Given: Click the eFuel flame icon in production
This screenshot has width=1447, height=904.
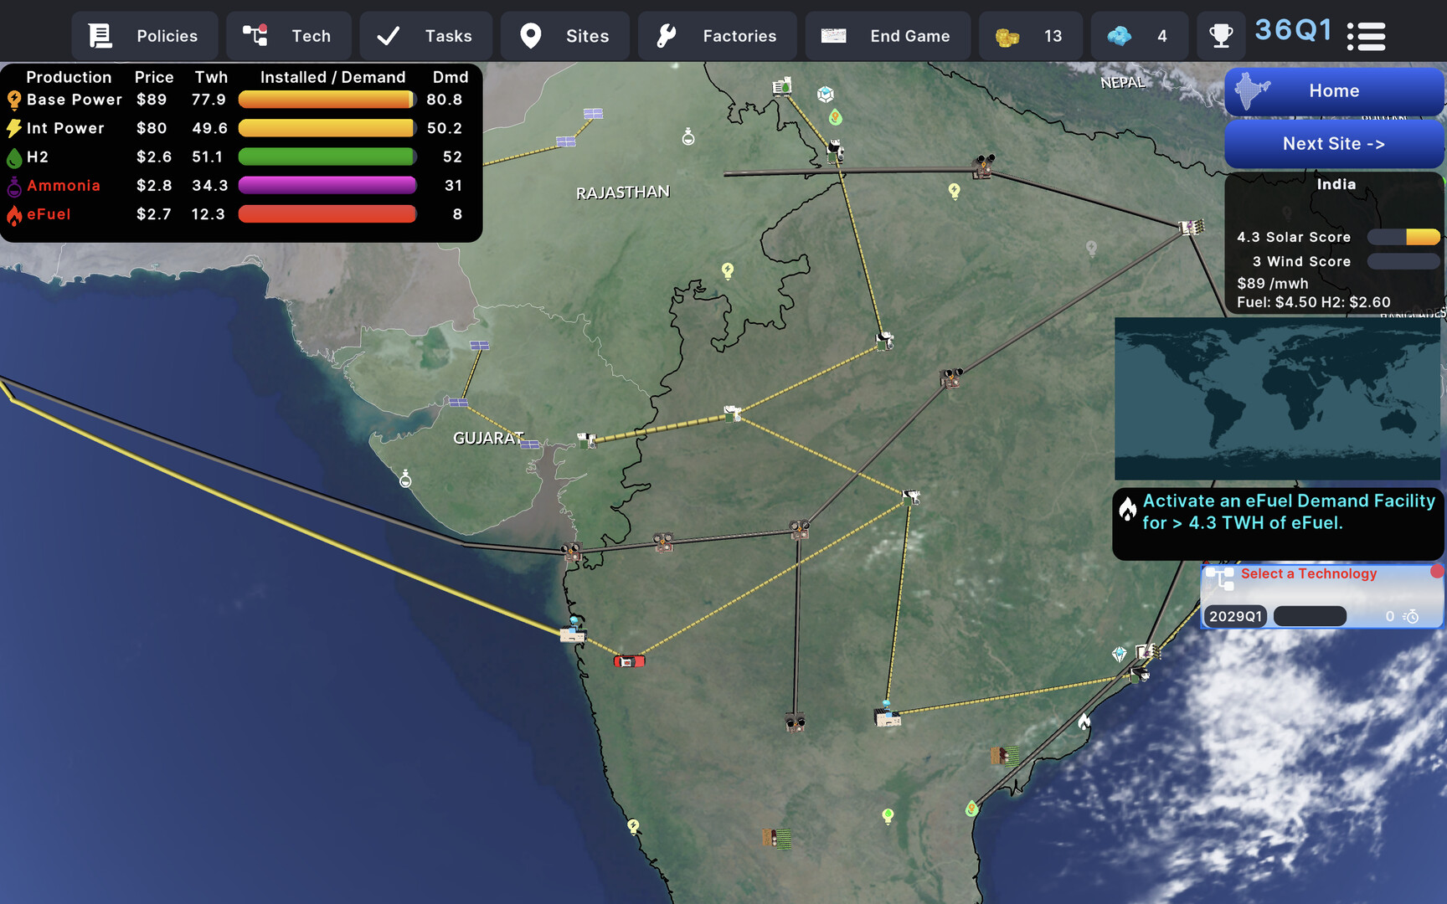Looking at the screenshot, I should coord(14,215).
